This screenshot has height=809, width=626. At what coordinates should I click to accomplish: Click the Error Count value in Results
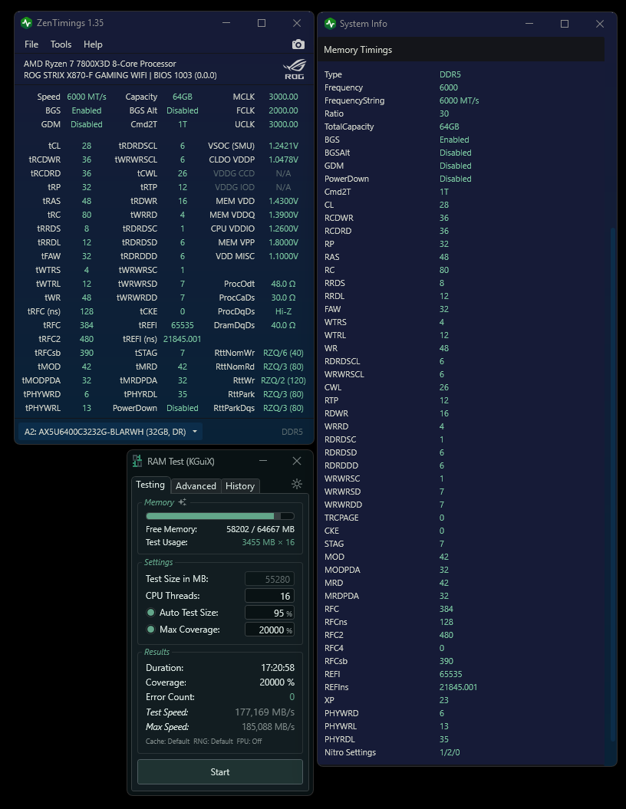pyautogui.click(x=292, y=697)
